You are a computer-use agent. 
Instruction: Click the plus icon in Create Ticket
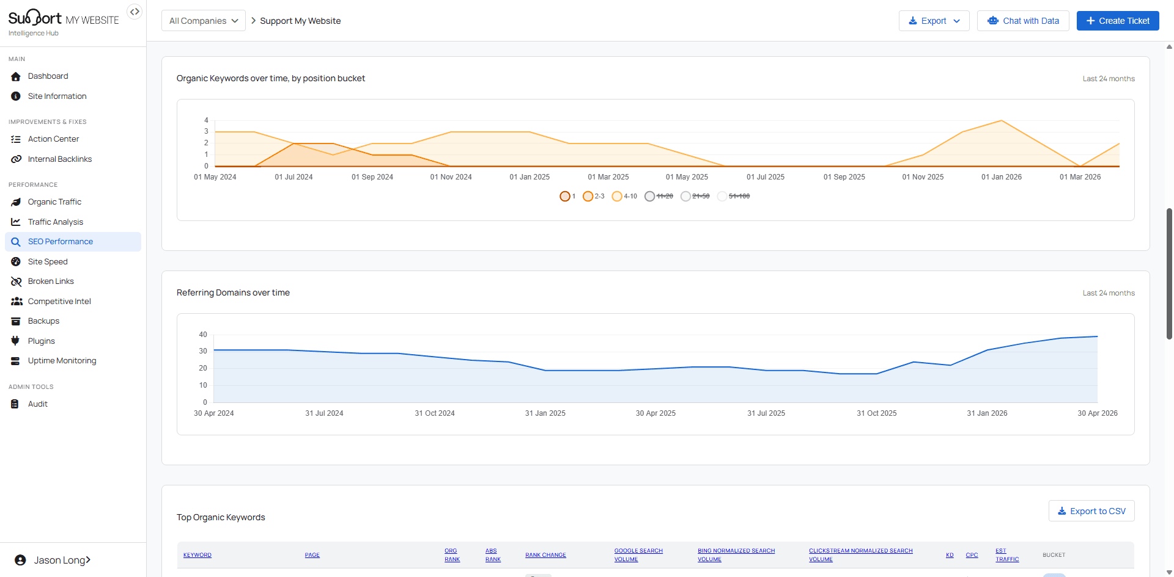(1090, 21)
